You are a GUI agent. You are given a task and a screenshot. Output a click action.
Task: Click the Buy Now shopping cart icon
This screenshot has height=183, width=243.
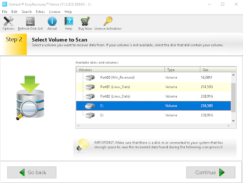pos(85,21)
